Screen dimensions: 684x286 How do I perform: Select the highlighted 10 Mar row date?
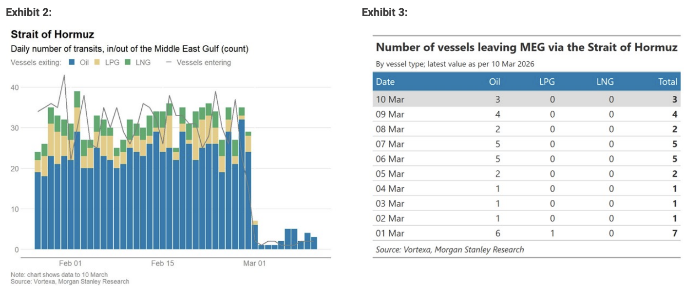(x=390, y=99)
